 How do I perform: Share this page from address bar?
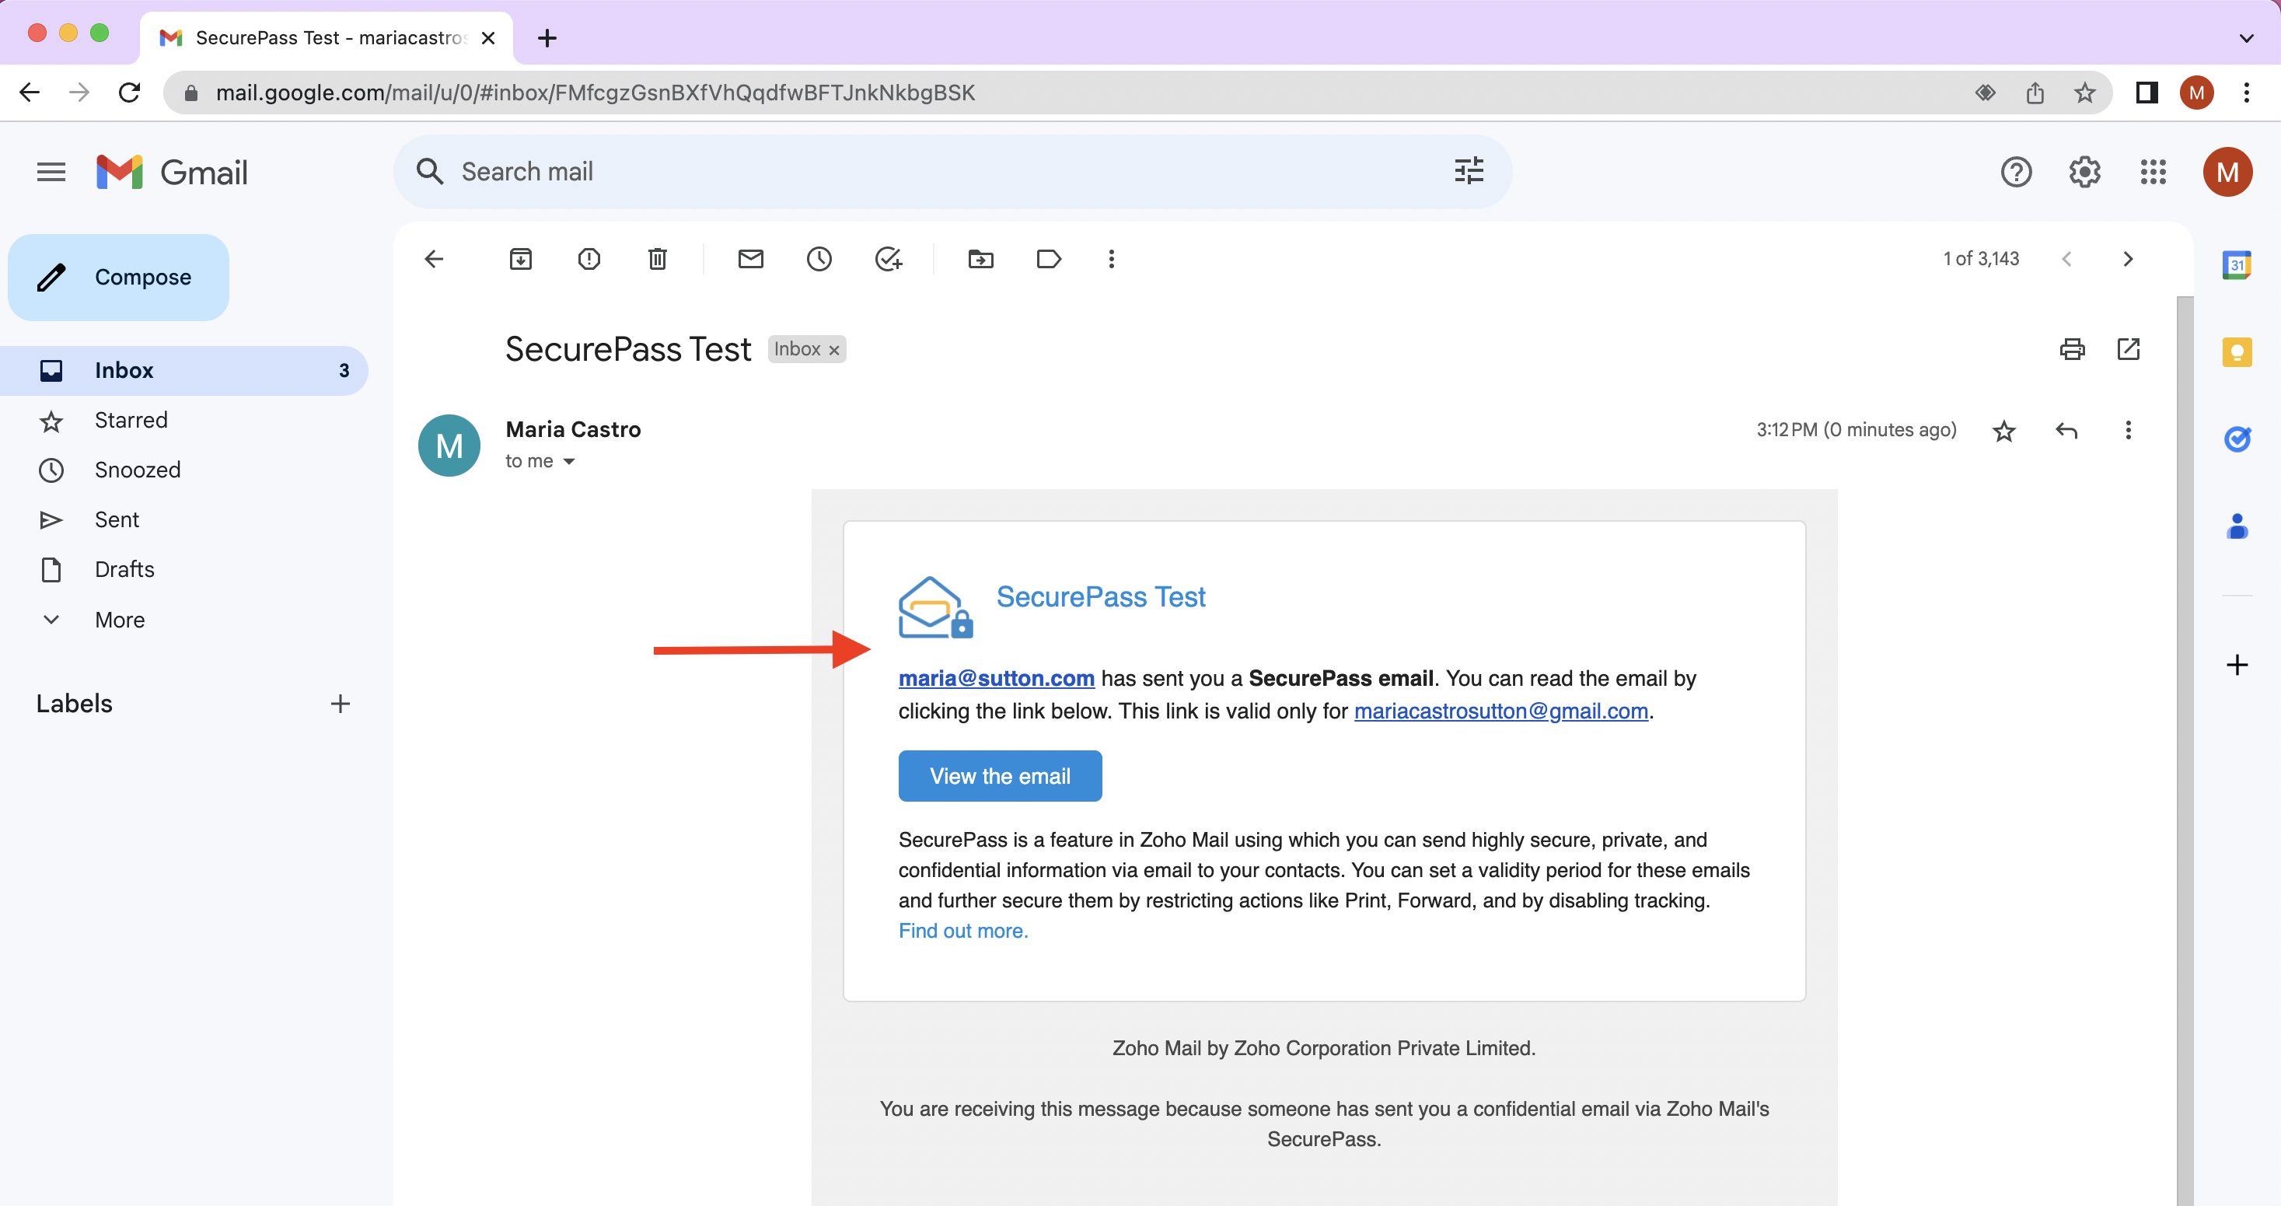[x=2035, y=92]
